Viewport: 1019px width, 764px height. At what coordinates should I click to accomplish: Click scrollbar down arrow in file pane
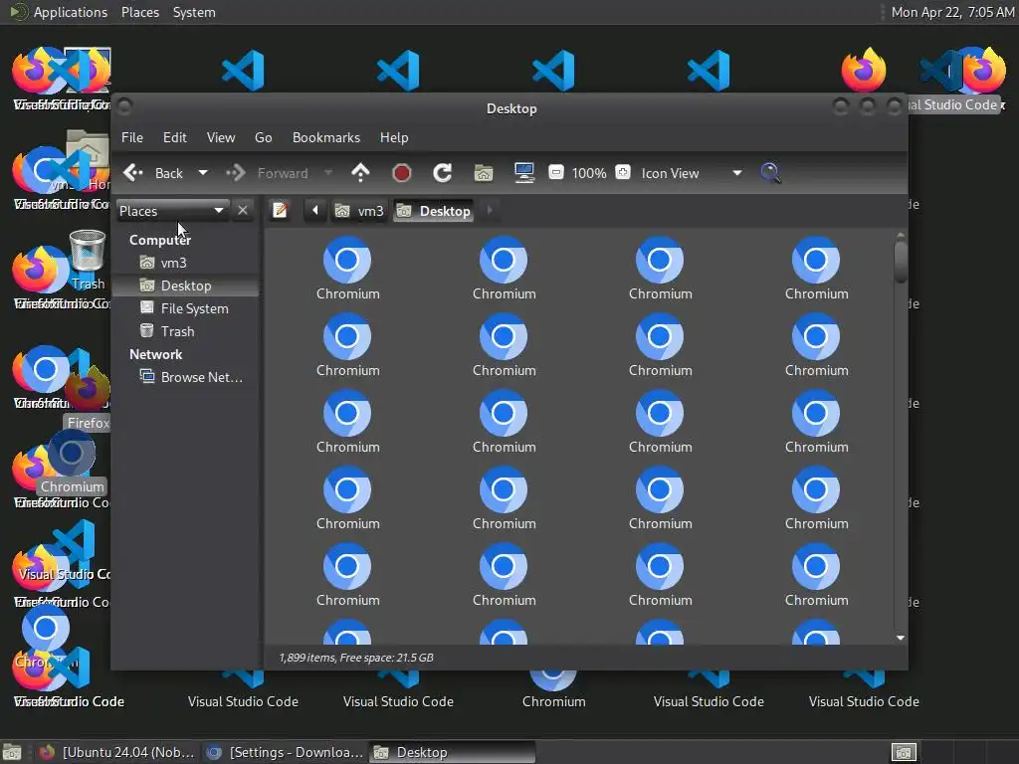coord(900,638)
